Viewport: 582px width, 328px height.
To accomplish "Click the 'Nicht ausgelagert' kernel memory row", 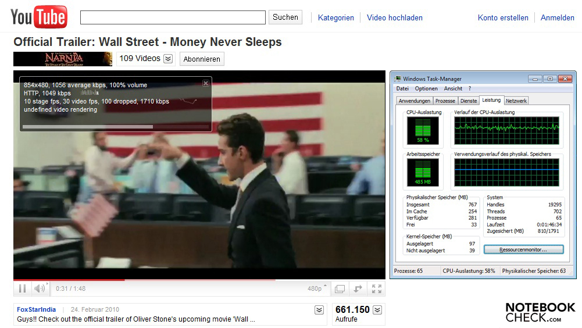I will click(441, 251).
